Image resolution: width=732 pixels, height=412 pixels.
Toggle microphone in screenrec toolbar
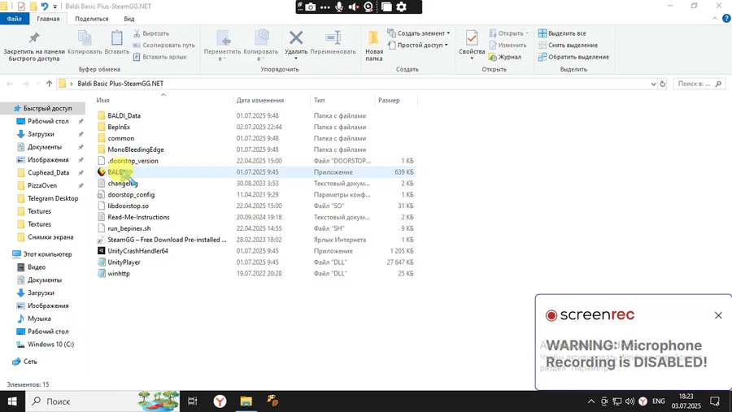point(339,7)
